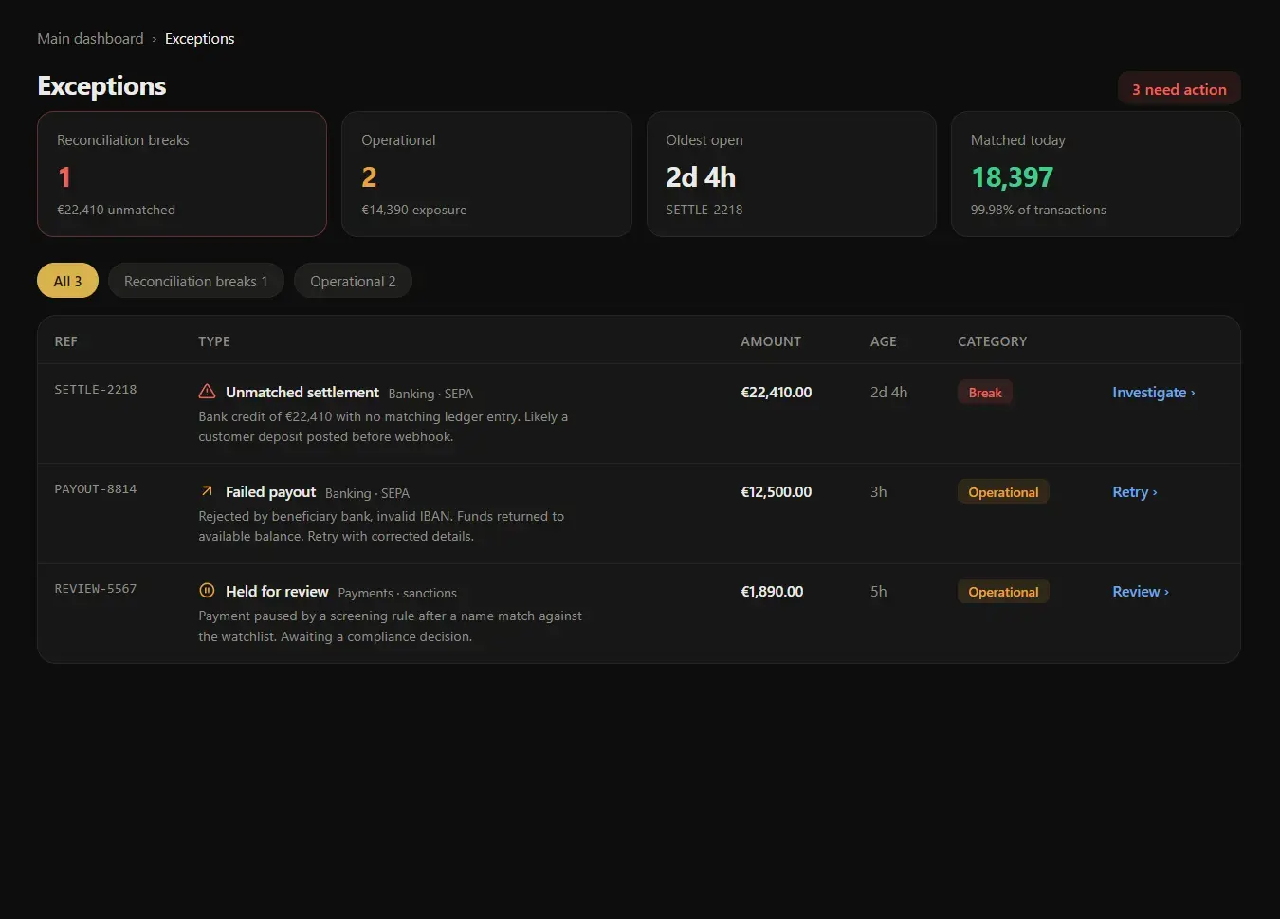Click the Operational badge in REVIEW-5567 row
1280x919 pixels.
[1003, 592]
